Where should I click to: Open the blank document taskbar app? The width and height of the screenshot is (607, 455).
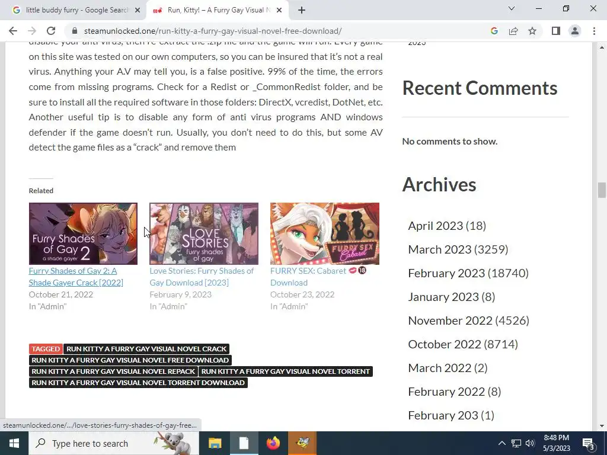click(244, 443)
